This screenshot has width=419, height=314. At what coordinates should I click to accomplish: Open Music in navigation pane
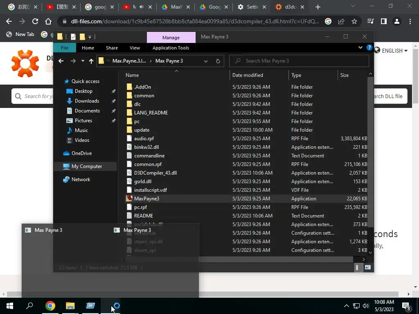click(x=81, y=130)
